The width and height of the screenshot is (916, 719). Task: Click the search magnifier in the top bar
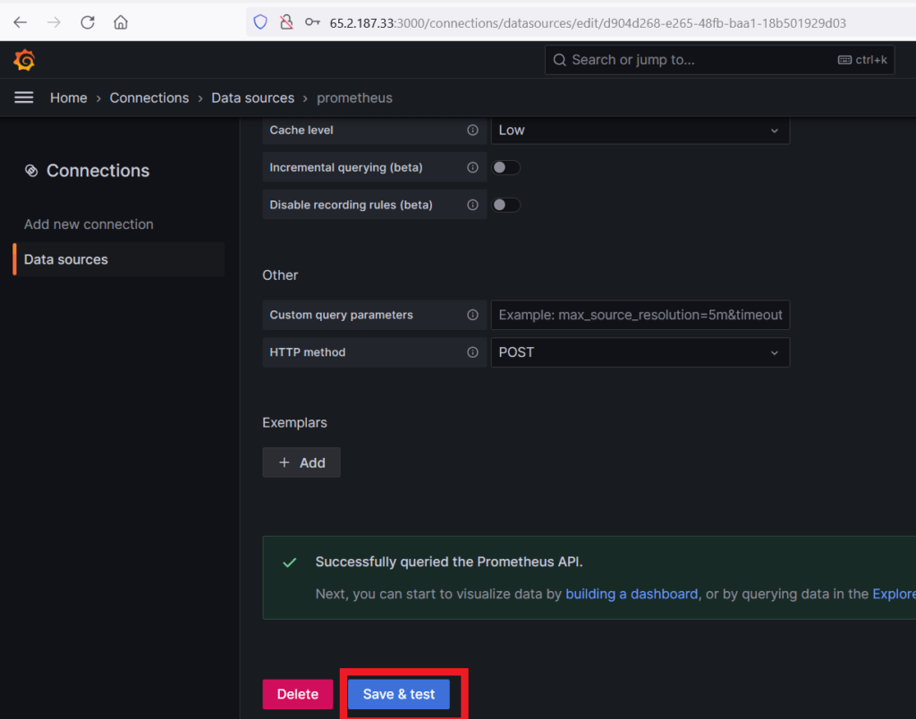[559, 59]
